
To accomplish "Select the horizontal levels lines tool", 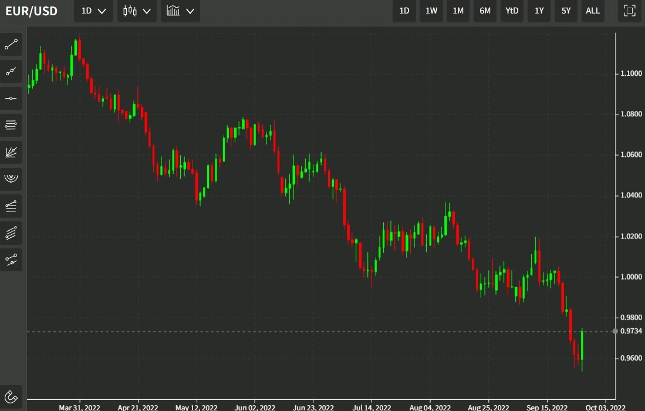I will [11, 125].
